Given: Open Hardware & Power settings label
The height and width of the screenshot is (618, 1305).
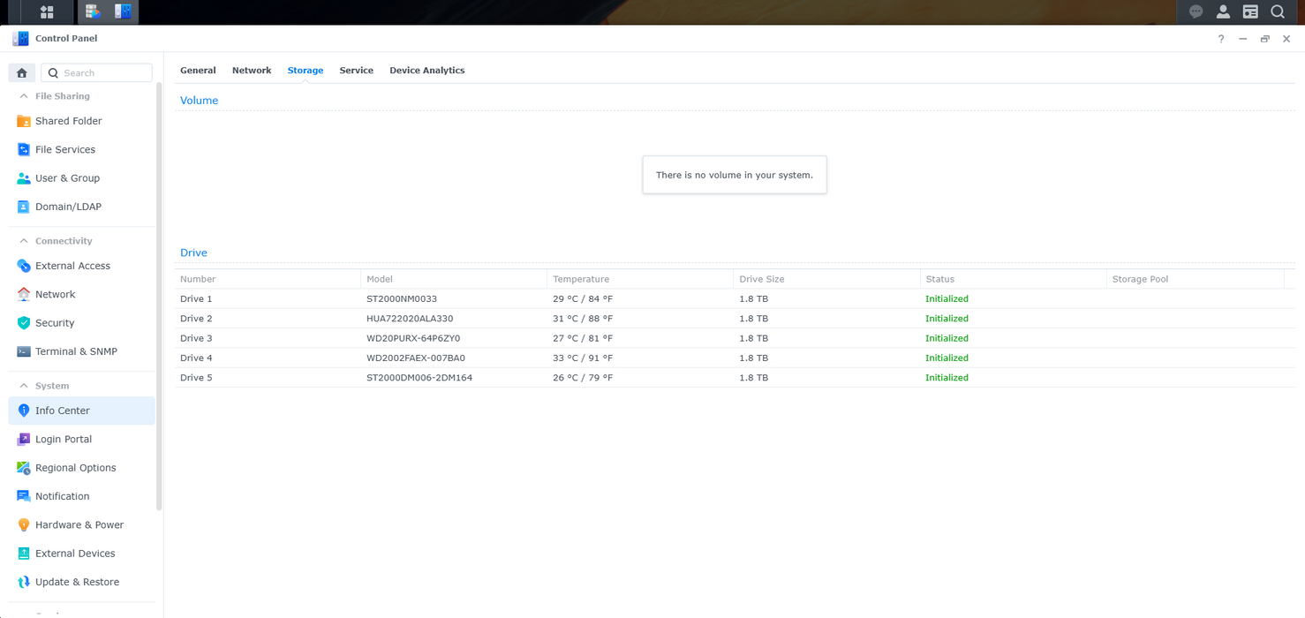Looking at the screenshot, I should pos(79,524).
